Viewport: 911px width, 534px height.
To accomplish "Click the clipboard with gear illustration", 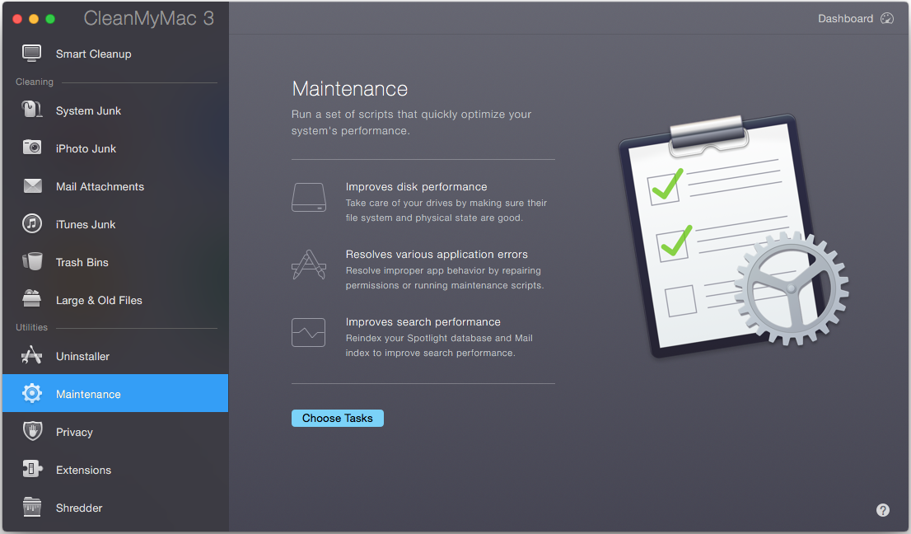I will click(x=733, y=236).
